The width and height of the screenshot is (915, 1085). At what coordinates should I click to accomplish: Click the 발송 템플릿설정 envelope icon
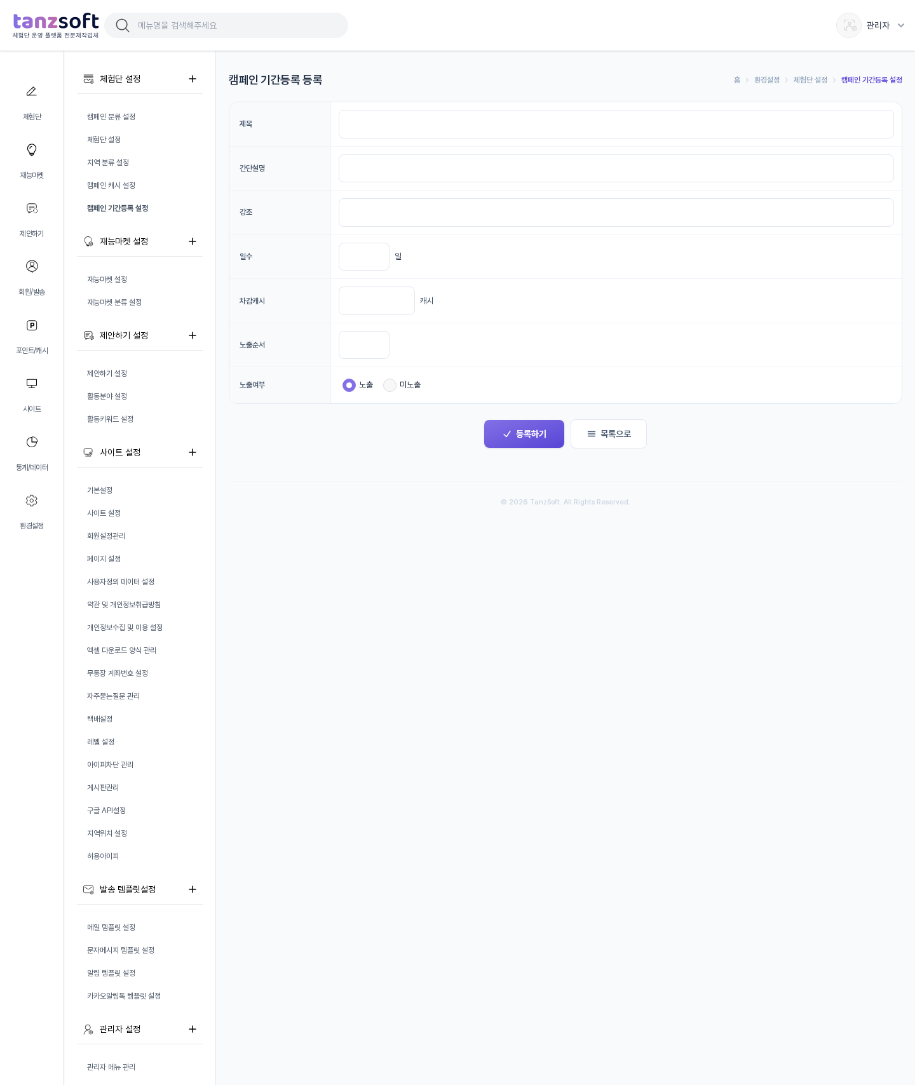(88, 889)
